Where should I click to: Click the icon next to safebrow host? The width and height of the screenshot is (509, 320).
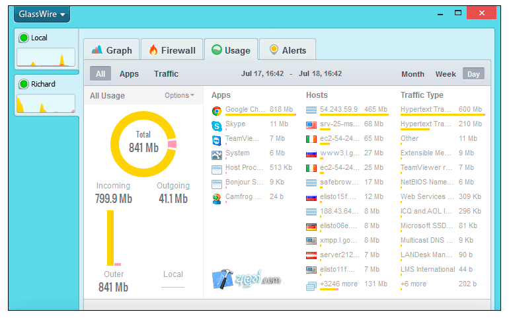pos(311,182)
